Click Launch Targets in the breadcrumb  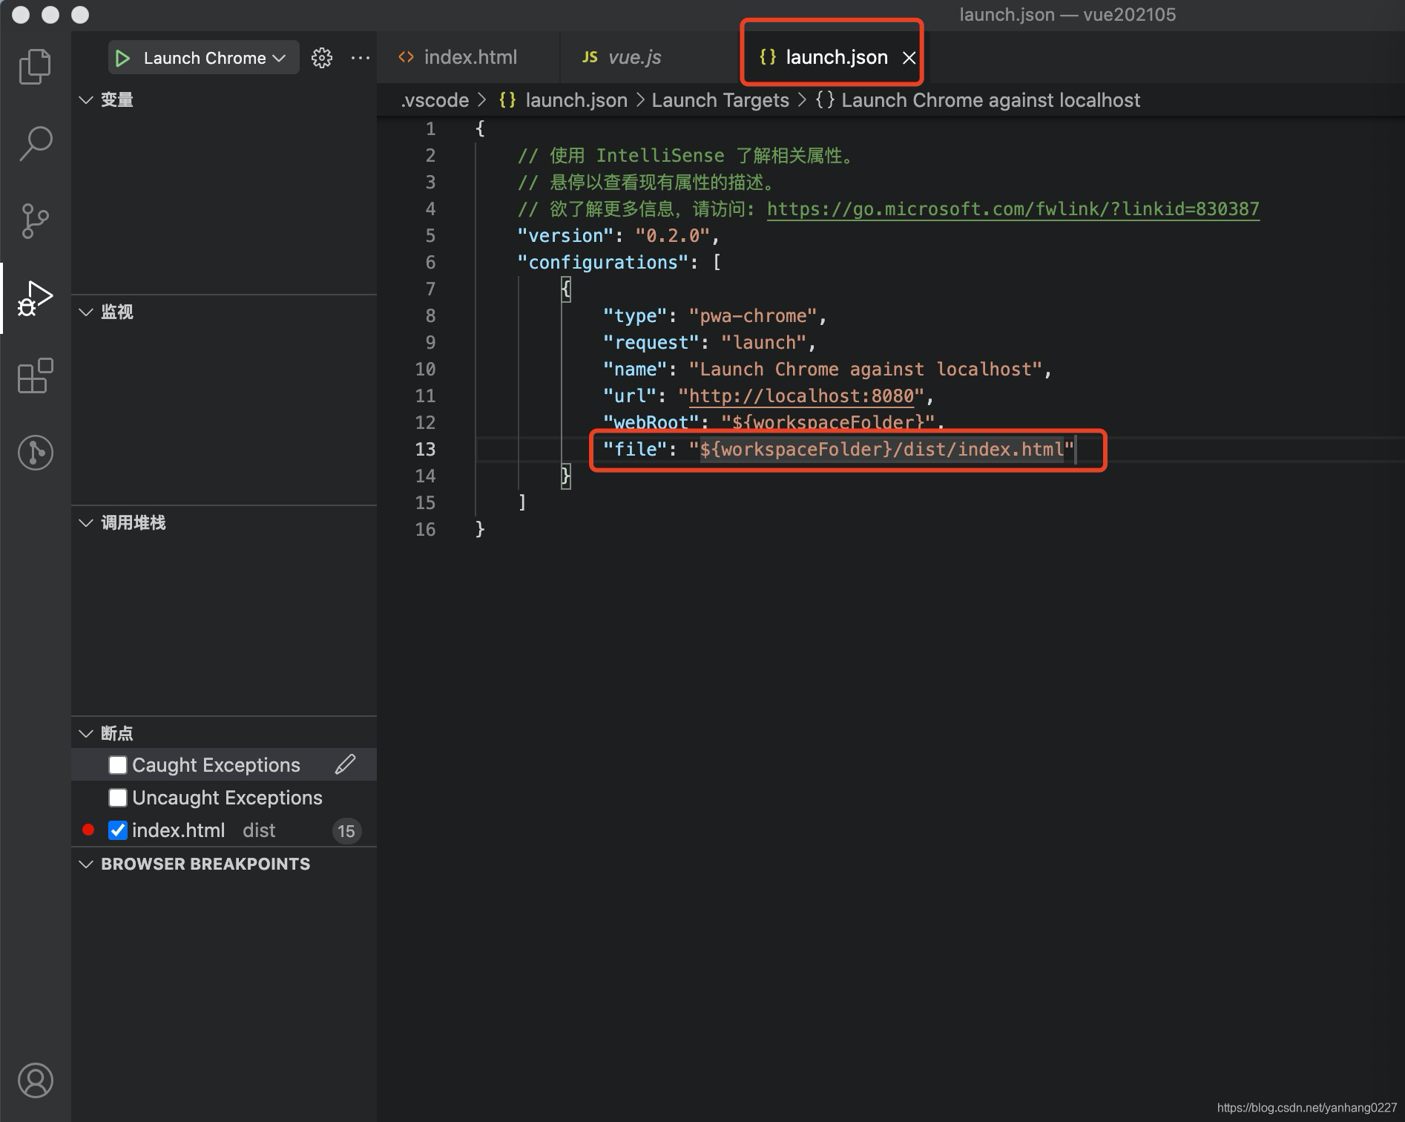click(x=719, y=99)
